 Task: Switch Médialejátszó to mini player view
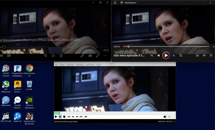211,55
